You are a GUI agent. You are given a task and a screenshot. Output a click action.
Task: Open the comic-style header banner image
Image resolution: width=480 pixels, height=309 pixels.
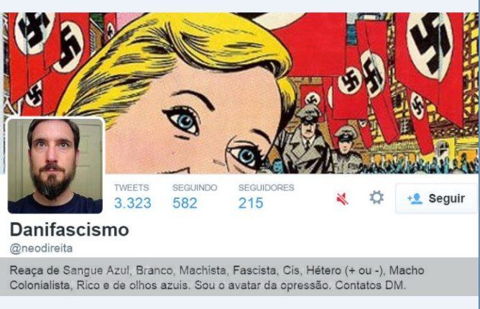[240, 93]
